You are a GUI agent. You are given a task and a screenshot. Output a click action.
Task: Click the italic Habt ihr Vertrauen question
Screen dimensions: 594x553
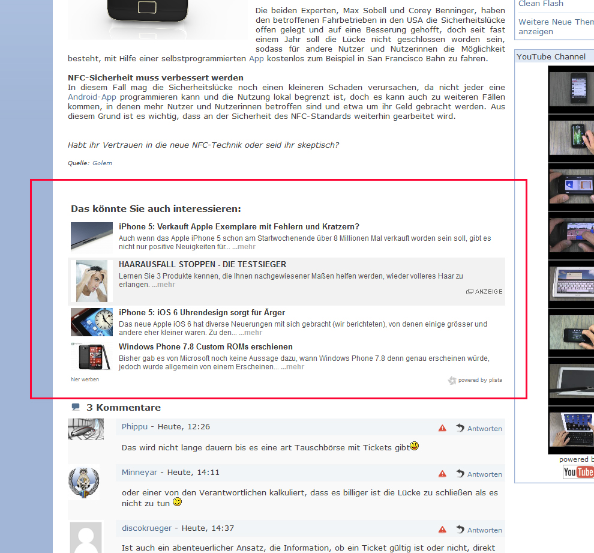tap(203, 145)
